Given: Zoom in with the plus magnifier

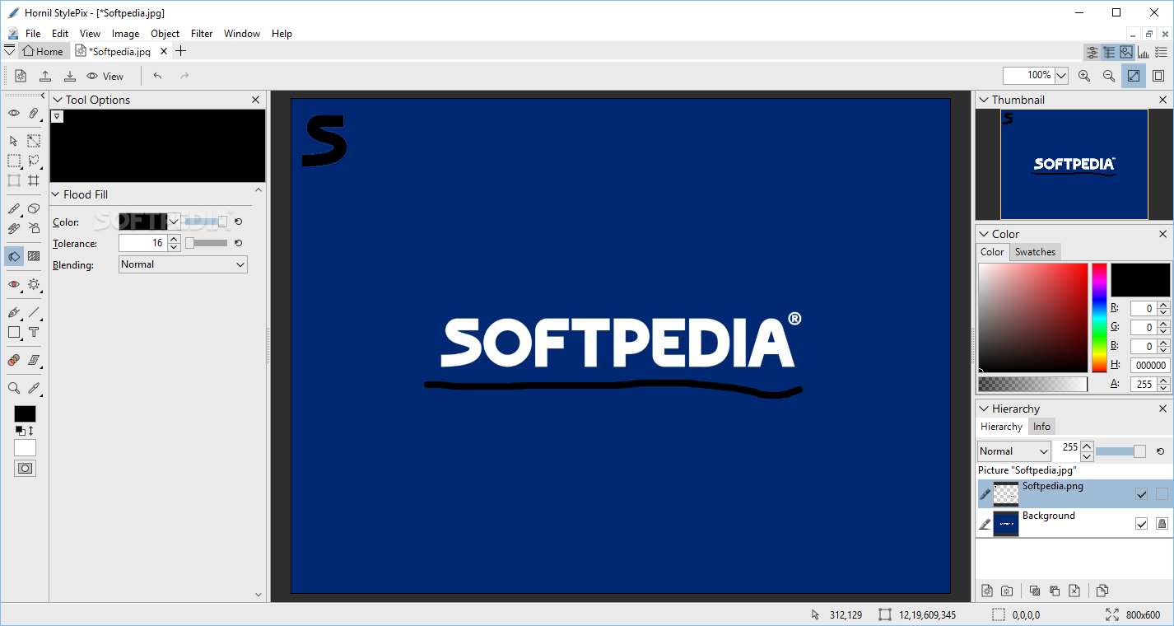Looking at the screenshot, I should tap(1084, 76).
